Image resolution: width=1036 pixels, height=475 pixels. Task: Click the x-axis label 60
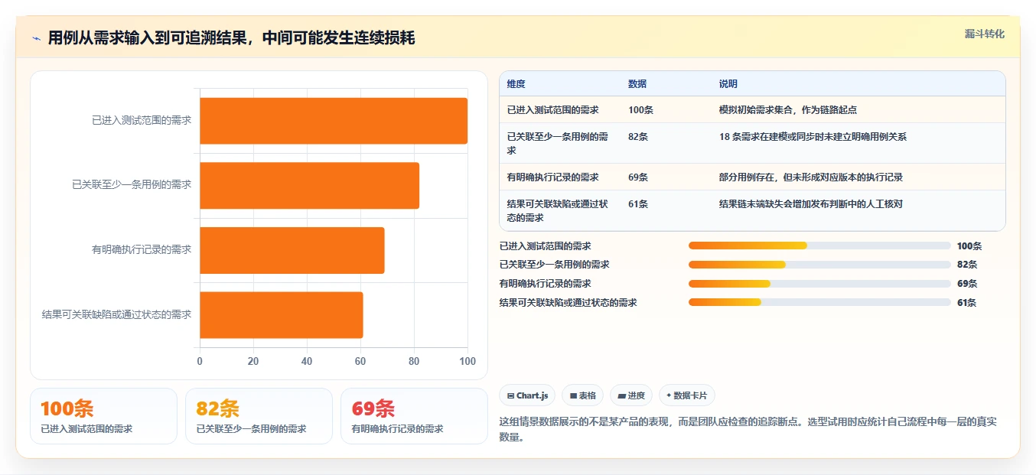(x=360, y=361)
